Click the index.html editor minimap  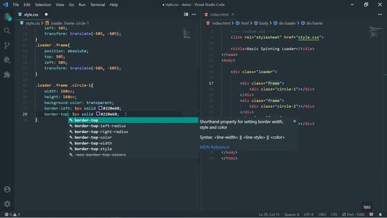tap(376, 32)
